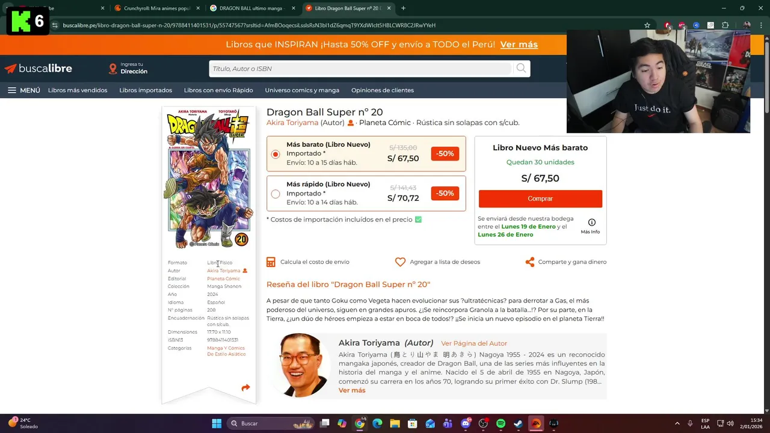The image size is (770, 433).
Task: Click the Título, Autor o ISBN search field
Action: pyautogui.click(x=360, y=69)
